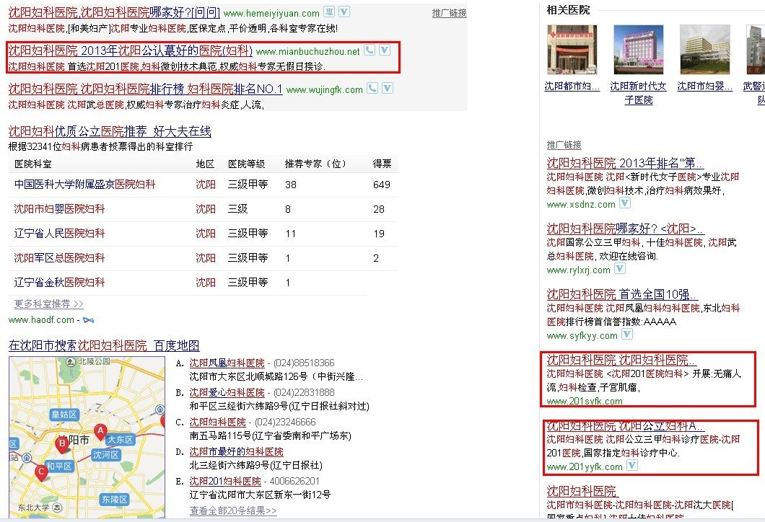Click the V badge next to www.xsdnz.com
Viewport: 765px width, 522px height.
click(x=625, y=203)
